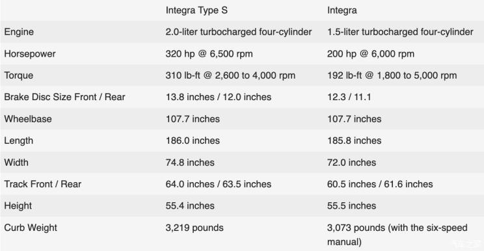Click the Curb Weight row label

(31, 228)
